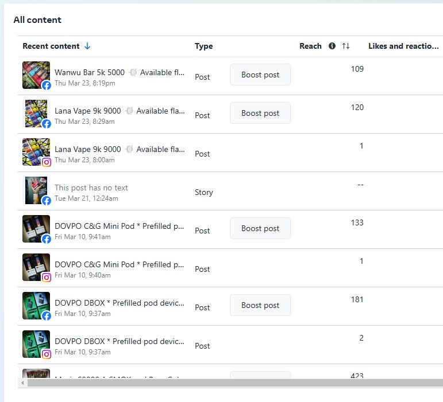
Task: Click Likes and reactions column header
Action: (403, 46)
